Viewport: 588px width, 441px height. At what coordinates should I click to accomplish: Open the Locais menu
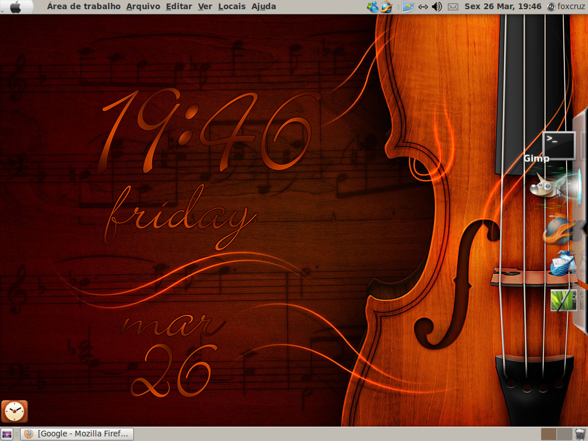[x=232, y=6]
